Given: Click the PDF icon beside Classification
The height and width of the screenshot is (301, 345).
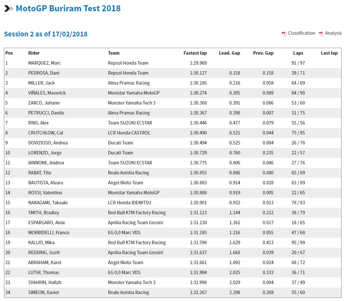Looking at the screenshot, I should pyautogui.click(x=284, y=34).
